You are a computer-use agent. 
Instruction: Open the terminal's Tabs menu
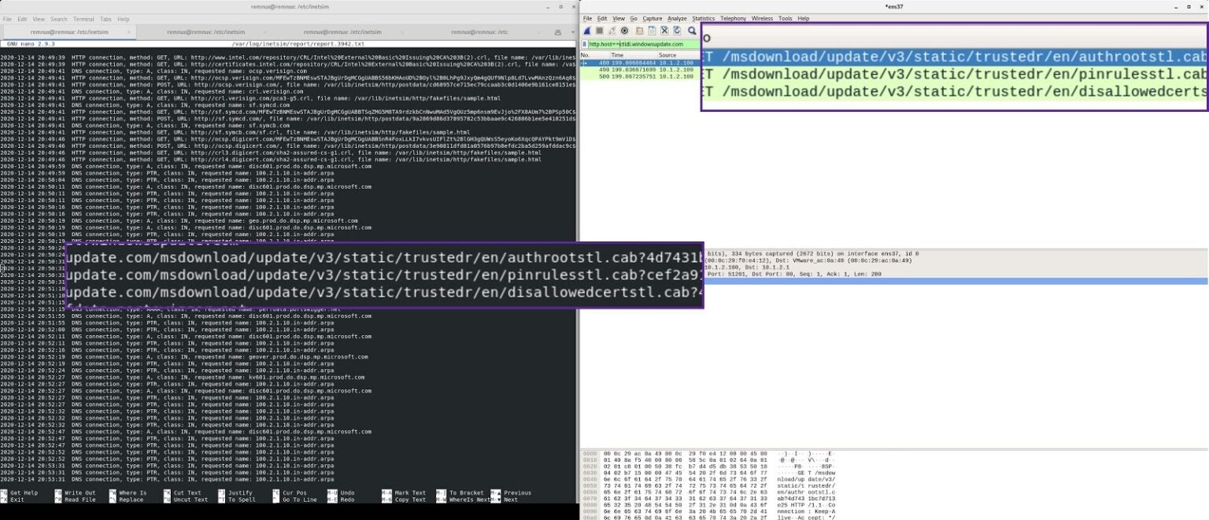click(x=105, y=19)
